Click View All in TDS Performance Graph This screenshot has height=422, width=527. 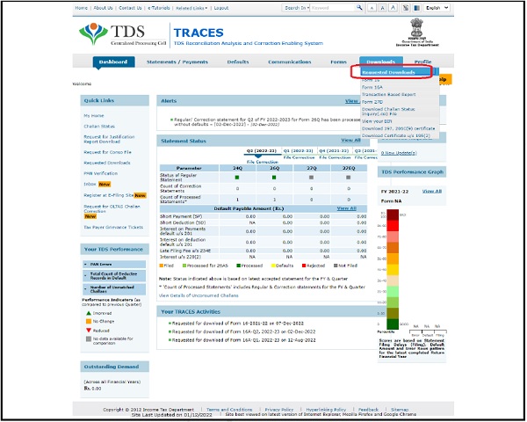(x=432, y=191)
